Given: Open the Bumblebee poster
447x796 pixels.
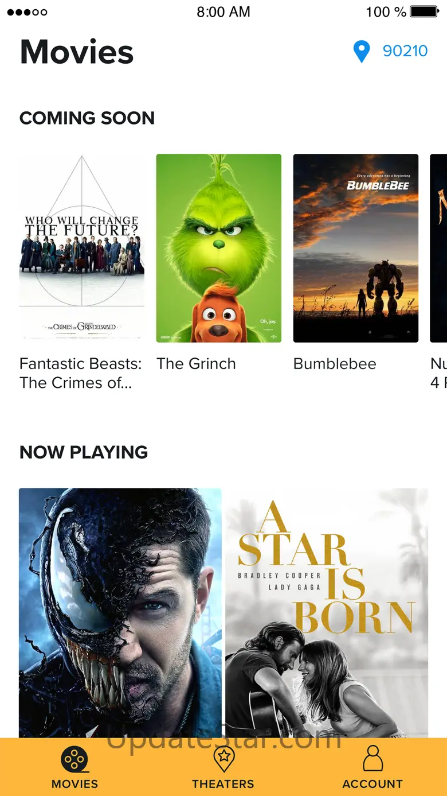Looking at the screenshot, I should click(x=356, y=248).
